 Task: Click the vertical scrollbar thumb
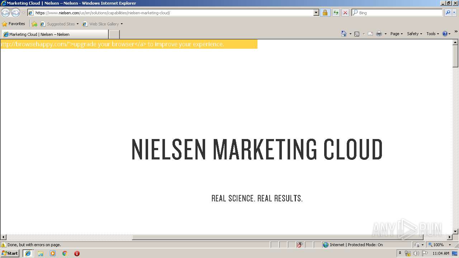(455, 56)
